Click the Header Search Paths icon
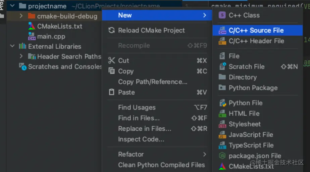The image size is (310, 172). [32, 56]
